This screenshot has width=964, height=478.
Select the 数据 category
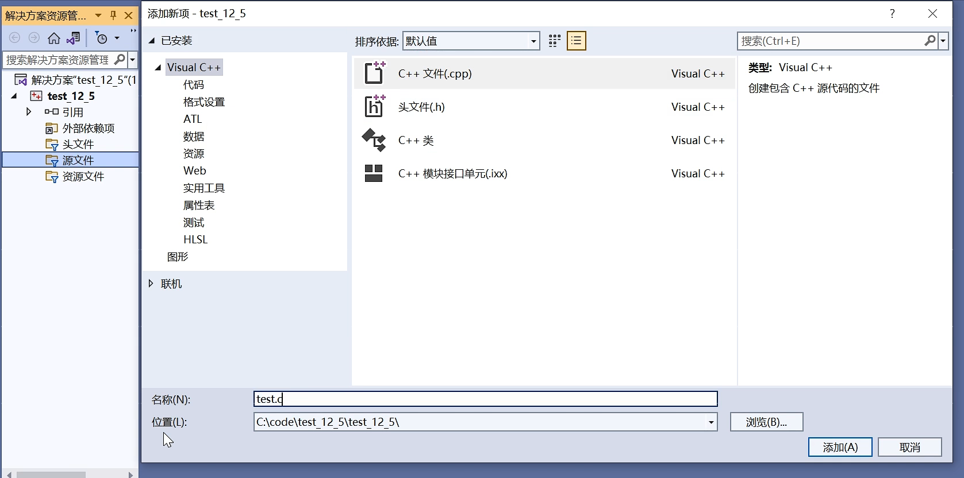click(194, 136)
